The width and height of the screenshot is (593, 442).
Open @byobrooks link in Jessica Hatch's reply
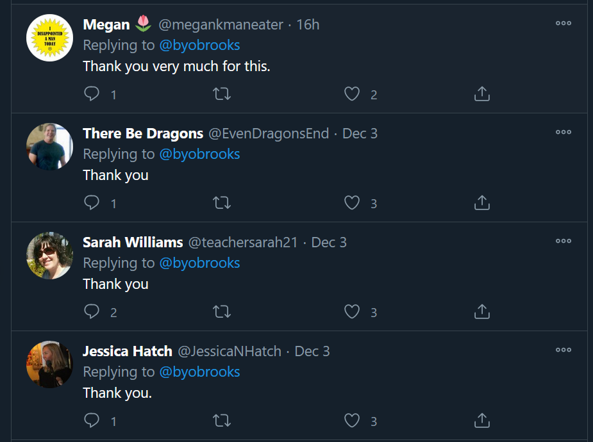point(199,372)
